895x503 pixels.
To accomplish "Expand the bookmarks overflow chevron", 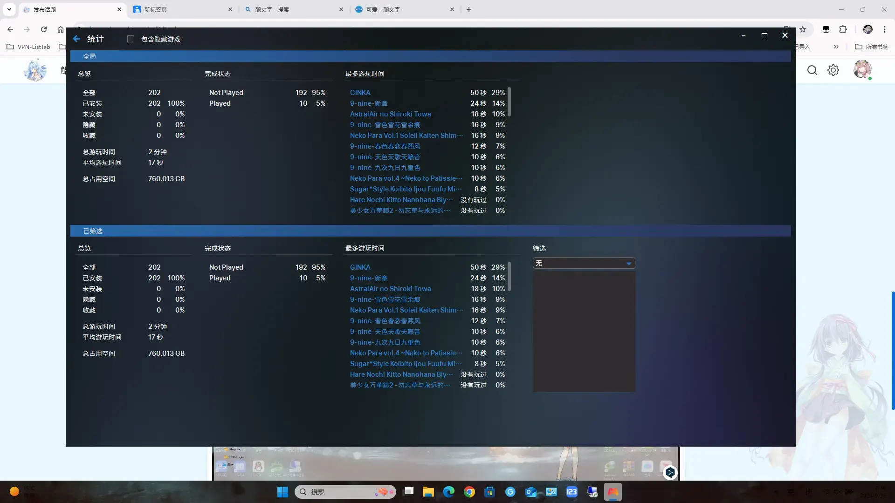I will pos(836,47).
